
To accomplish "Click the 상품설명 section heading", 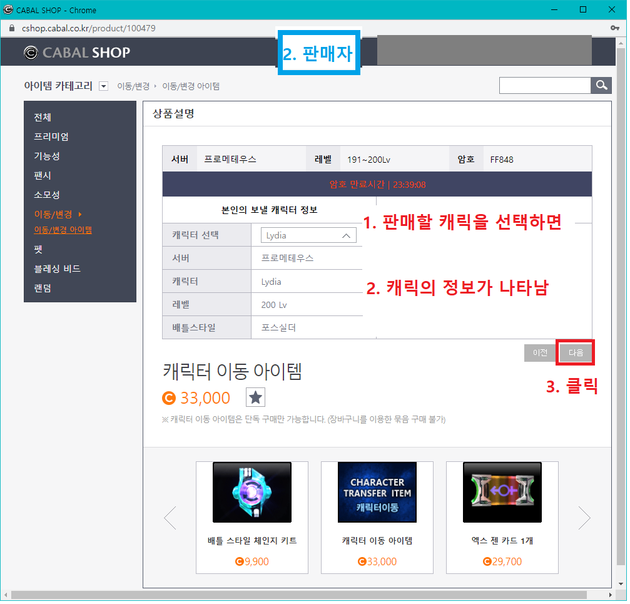I will [x=175, y=114].
